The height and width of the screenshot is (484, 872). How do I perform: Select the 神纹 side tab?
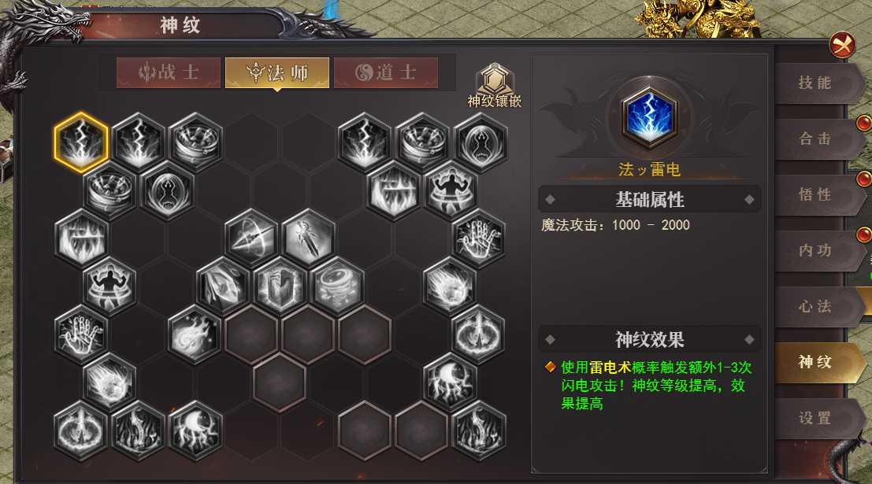pos(818,362)
